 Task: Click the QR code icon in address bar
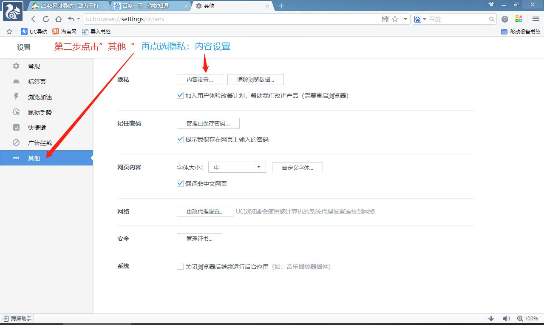[385, 19]
